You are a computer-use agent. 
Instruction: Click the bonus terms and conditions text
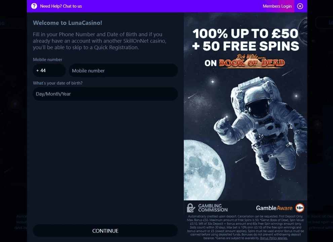(x=245, y=225)
